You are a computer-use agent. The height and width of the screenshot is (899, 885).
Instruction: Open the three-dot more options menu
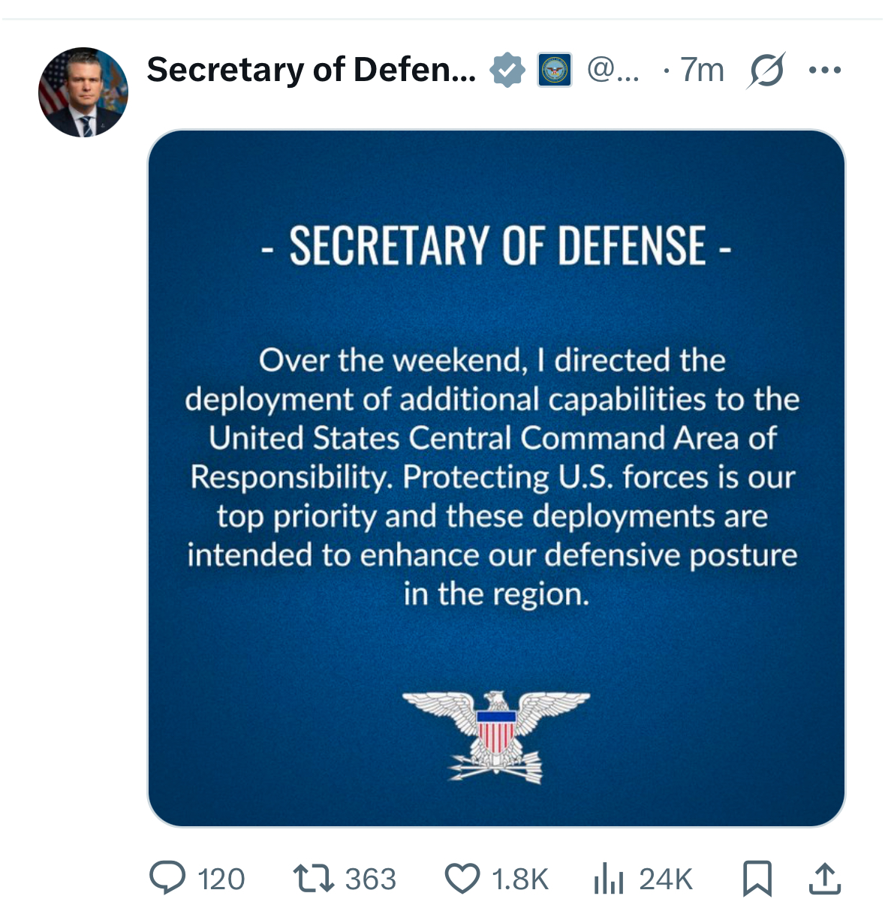(x=825, y=71)
